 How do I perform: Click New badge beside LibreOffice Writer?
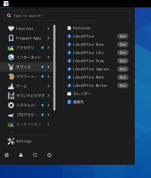pyautogui.click(x=123, y=85)
